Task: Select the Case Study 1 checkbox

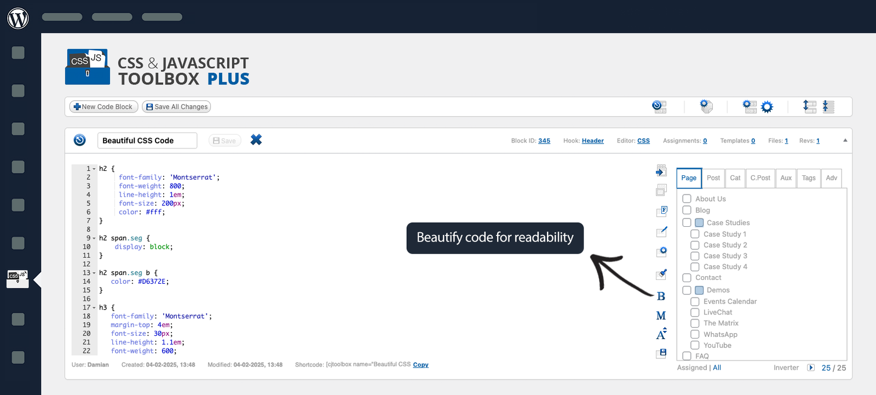Action: click(695, 234)
